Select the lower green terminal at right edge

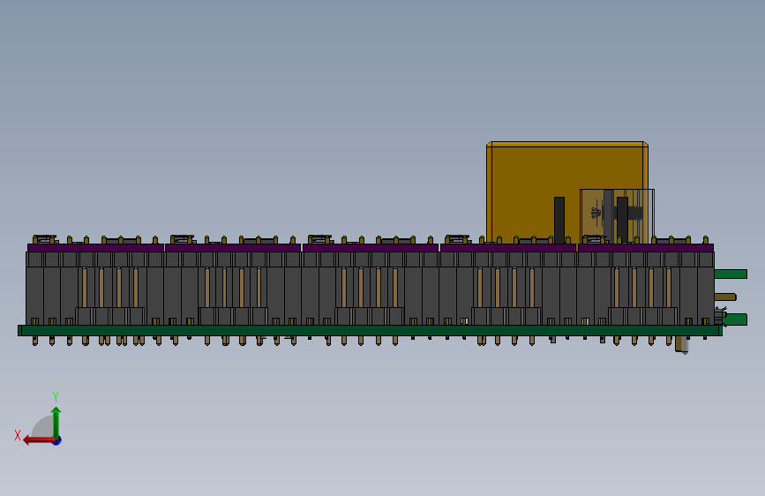click(x=734, y=319)
